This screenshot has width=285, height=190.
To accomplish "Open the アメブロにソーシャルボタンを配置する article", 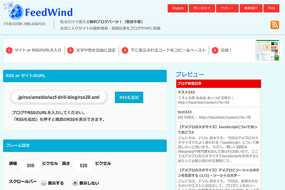I will 218,173.
